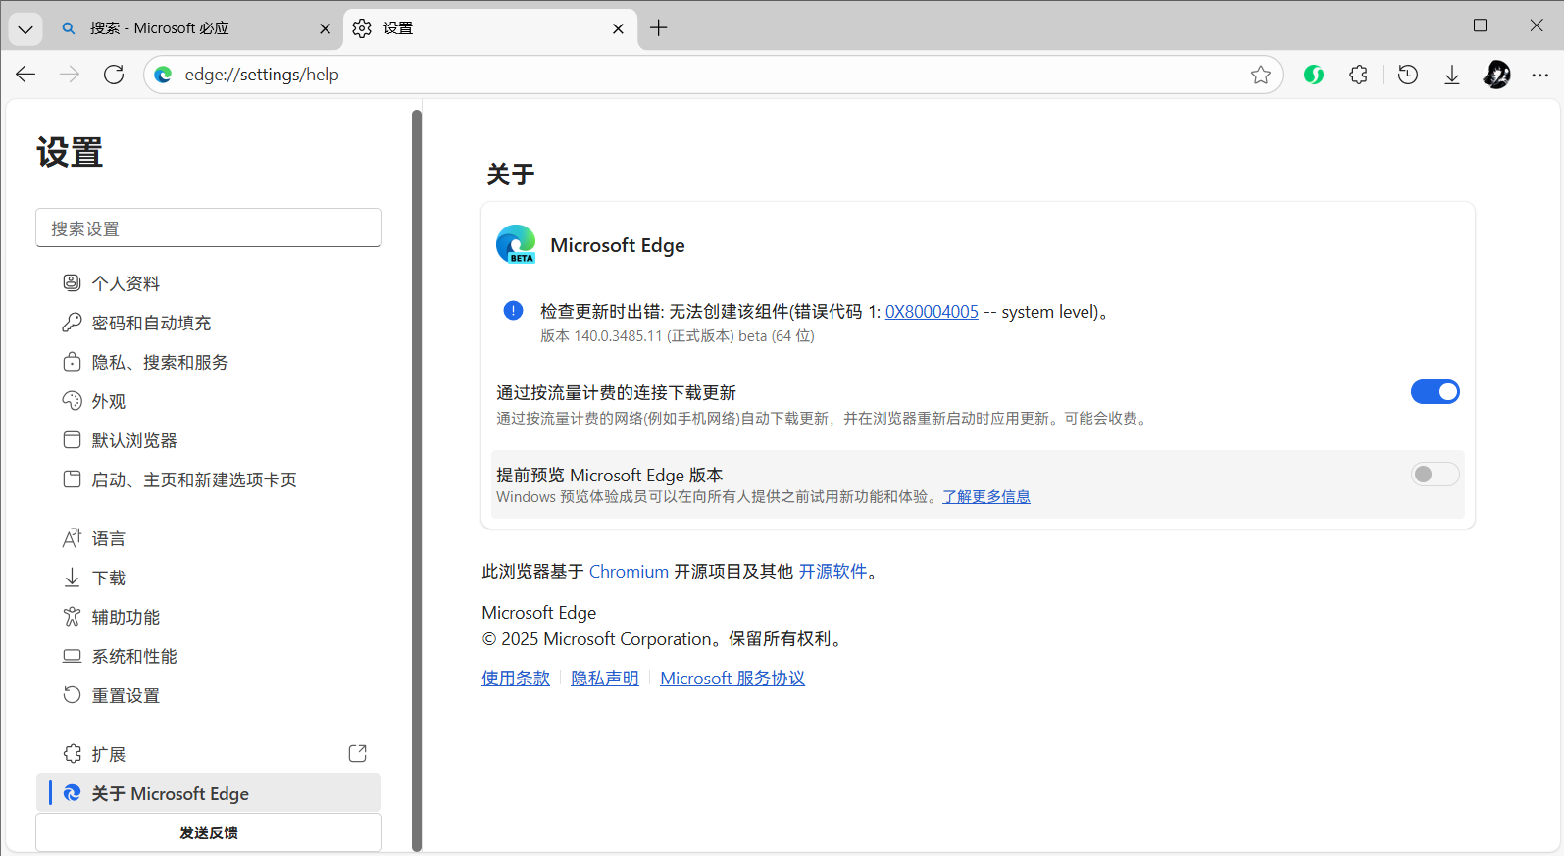Screen dimensions: 1564x856
Task: Open error code 0X80004005 link
Action: coord(932,312)
